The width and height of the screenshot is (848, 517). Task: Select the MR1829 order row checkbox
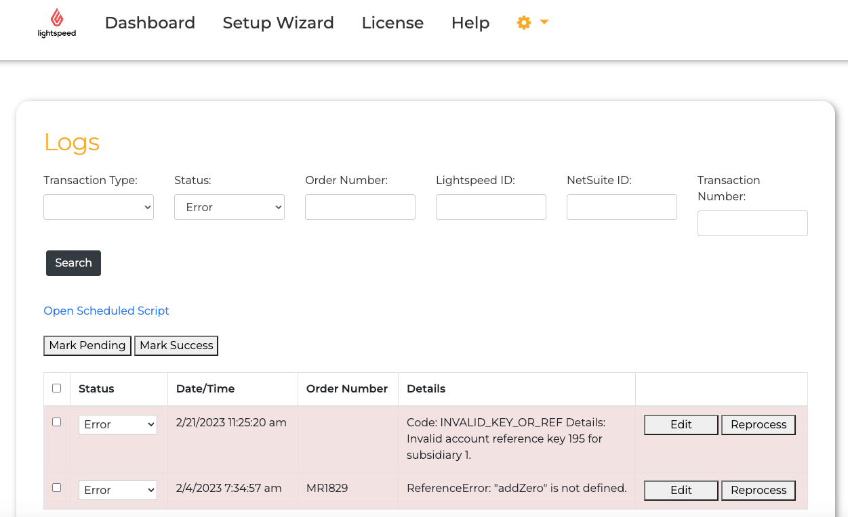(x=57, y=487)
